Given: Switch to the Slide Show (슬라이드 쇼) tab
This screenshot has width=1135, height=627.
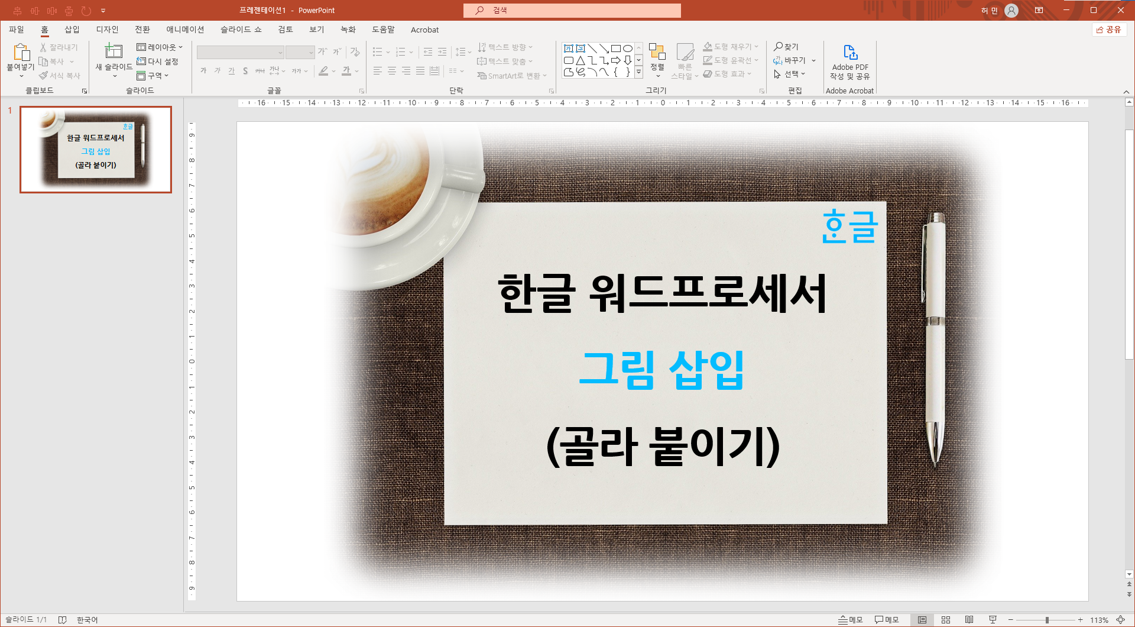Looking at the screenshot, I should tap(241, 30).
